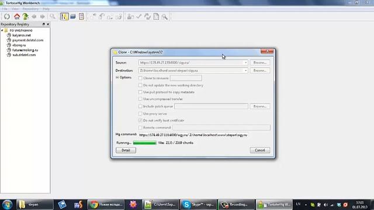Click the Remote command text field
The image size is (374, 210).
point(221,128)
